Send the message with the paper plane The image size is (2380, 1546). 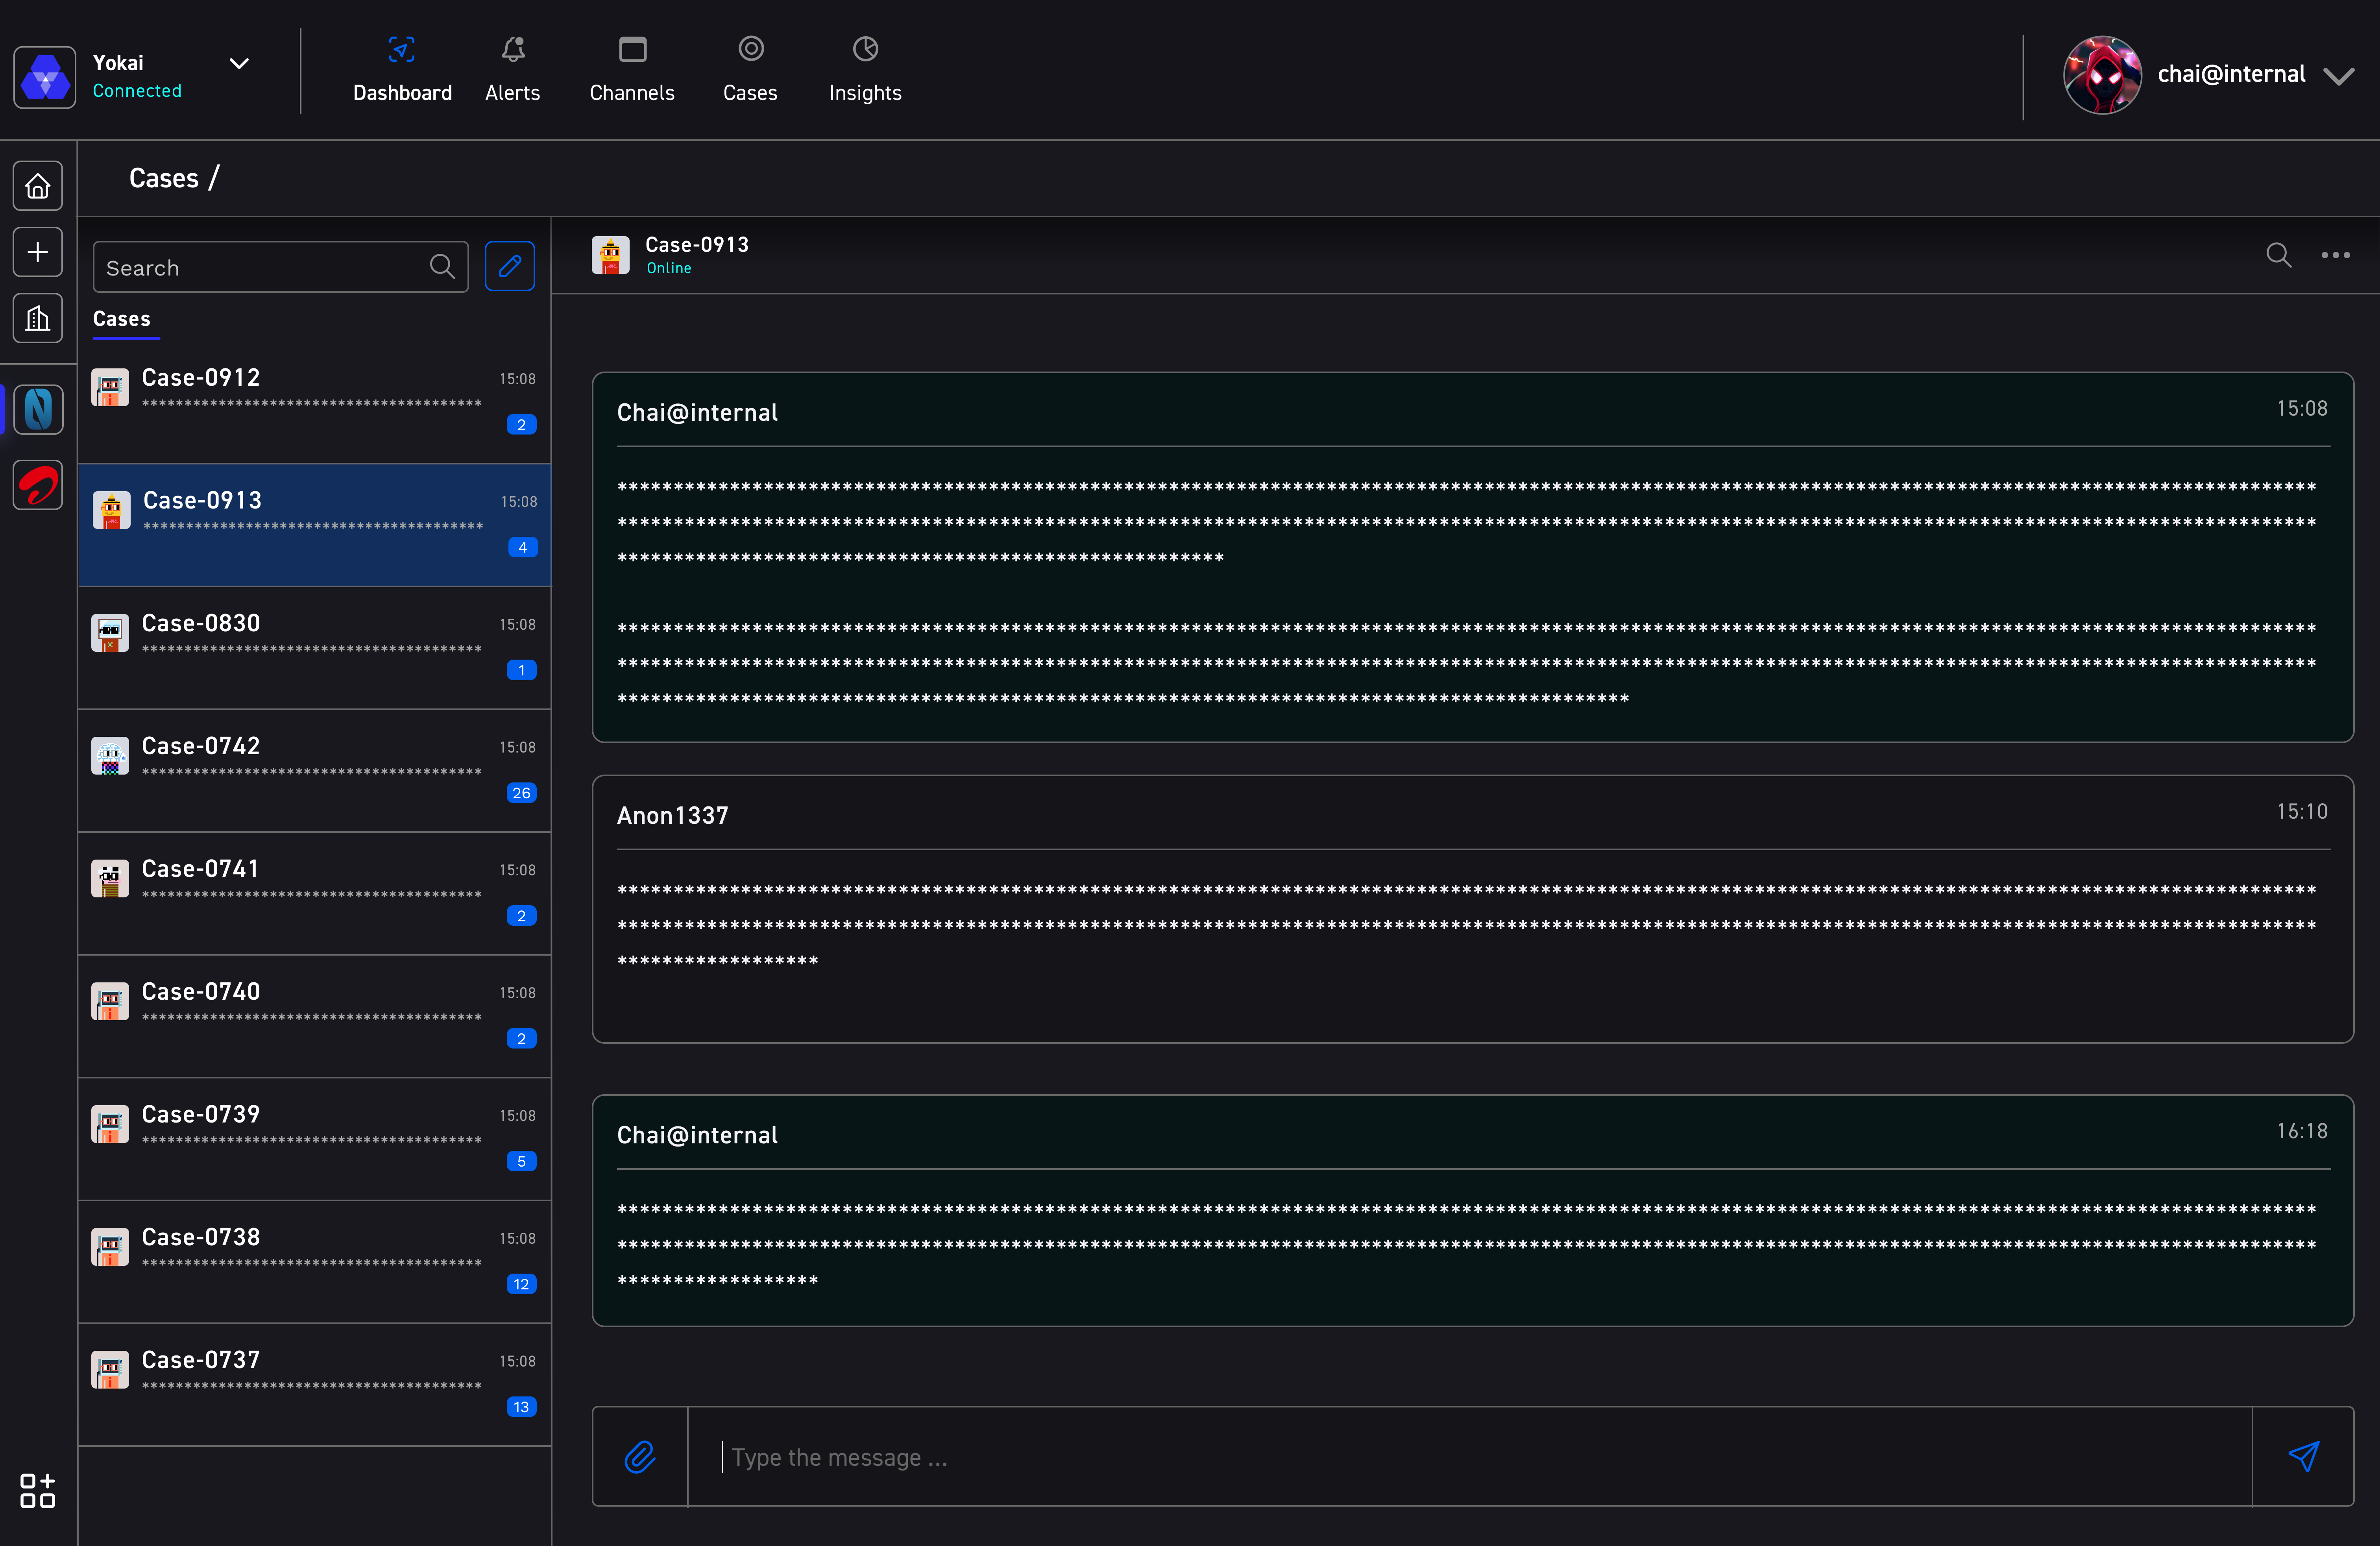coord(2304,1457)
